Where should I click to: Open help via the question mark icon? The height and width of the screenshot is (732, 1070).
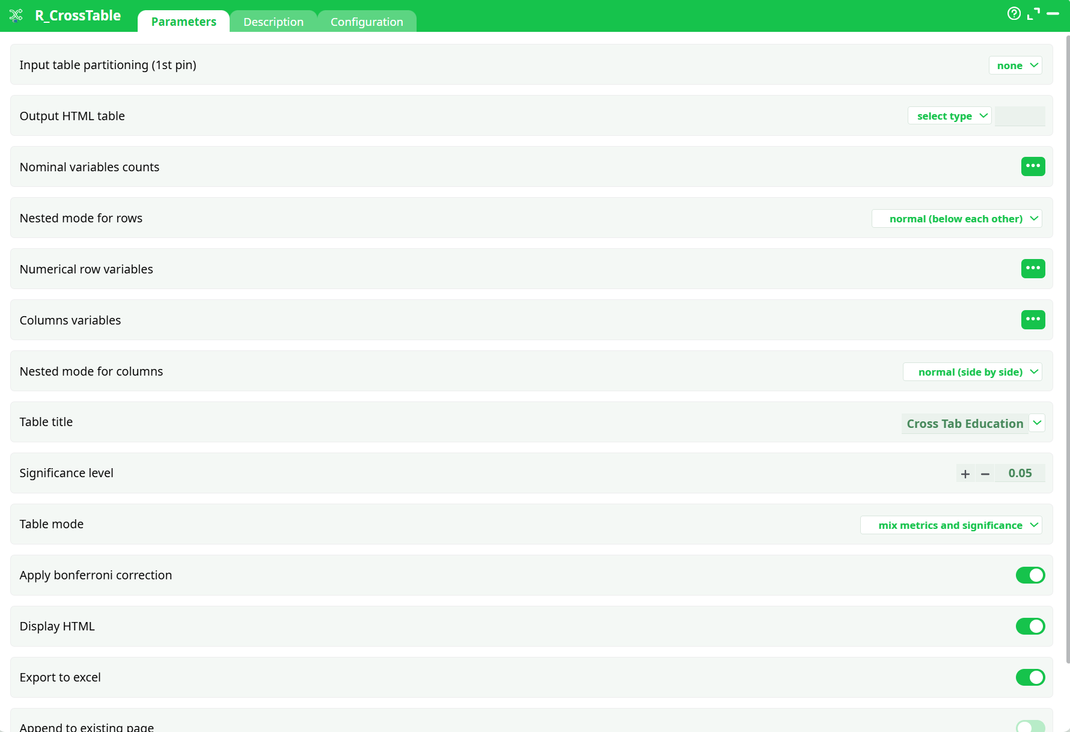[1014, 13]
